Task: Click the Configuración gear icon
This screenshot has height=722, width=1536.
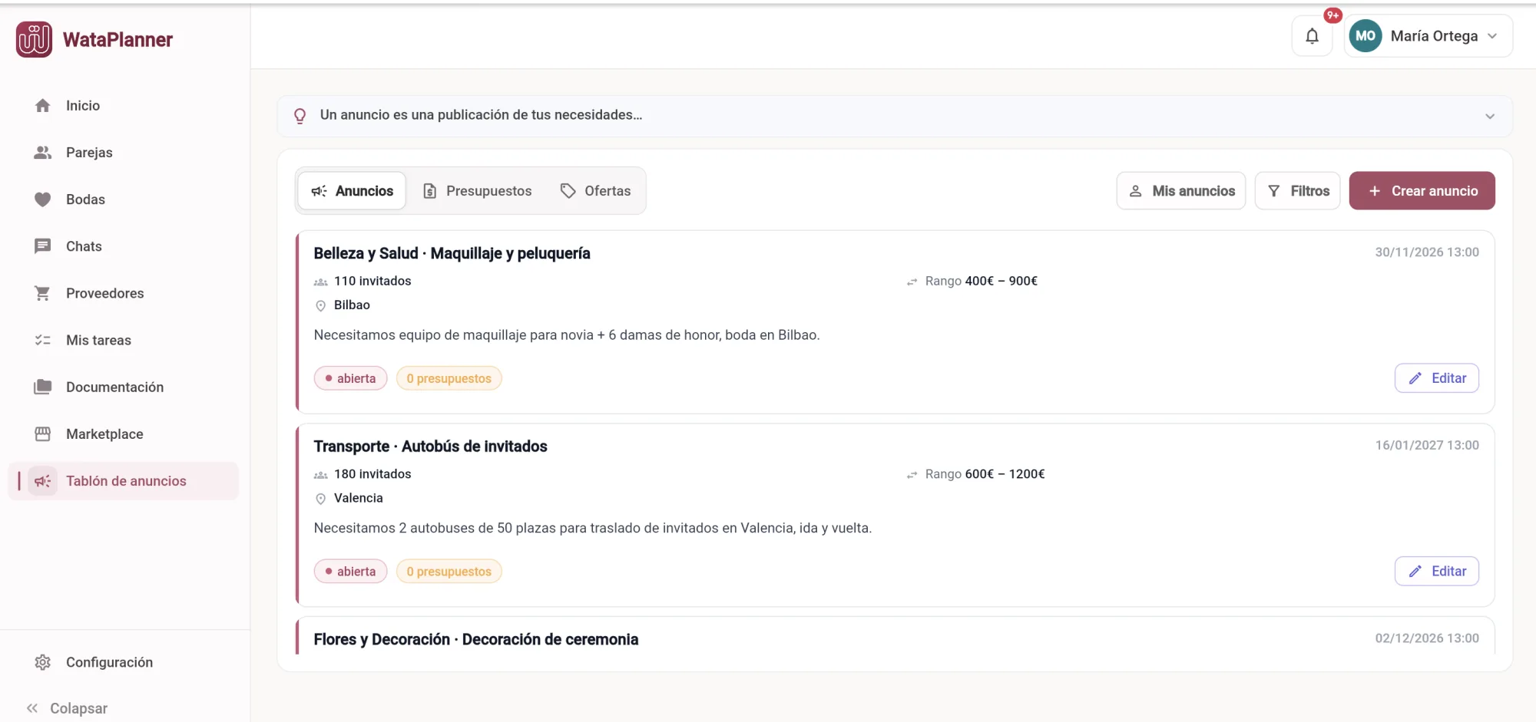Action: (x=43, y=662)
